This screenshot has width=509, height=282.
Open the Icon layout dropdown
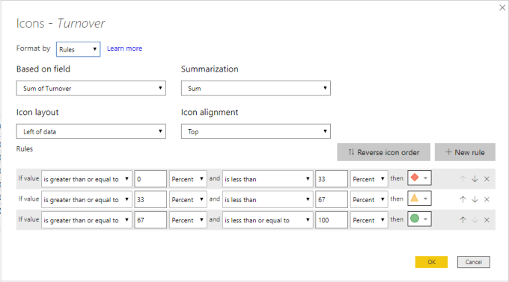tap(91, 131)
